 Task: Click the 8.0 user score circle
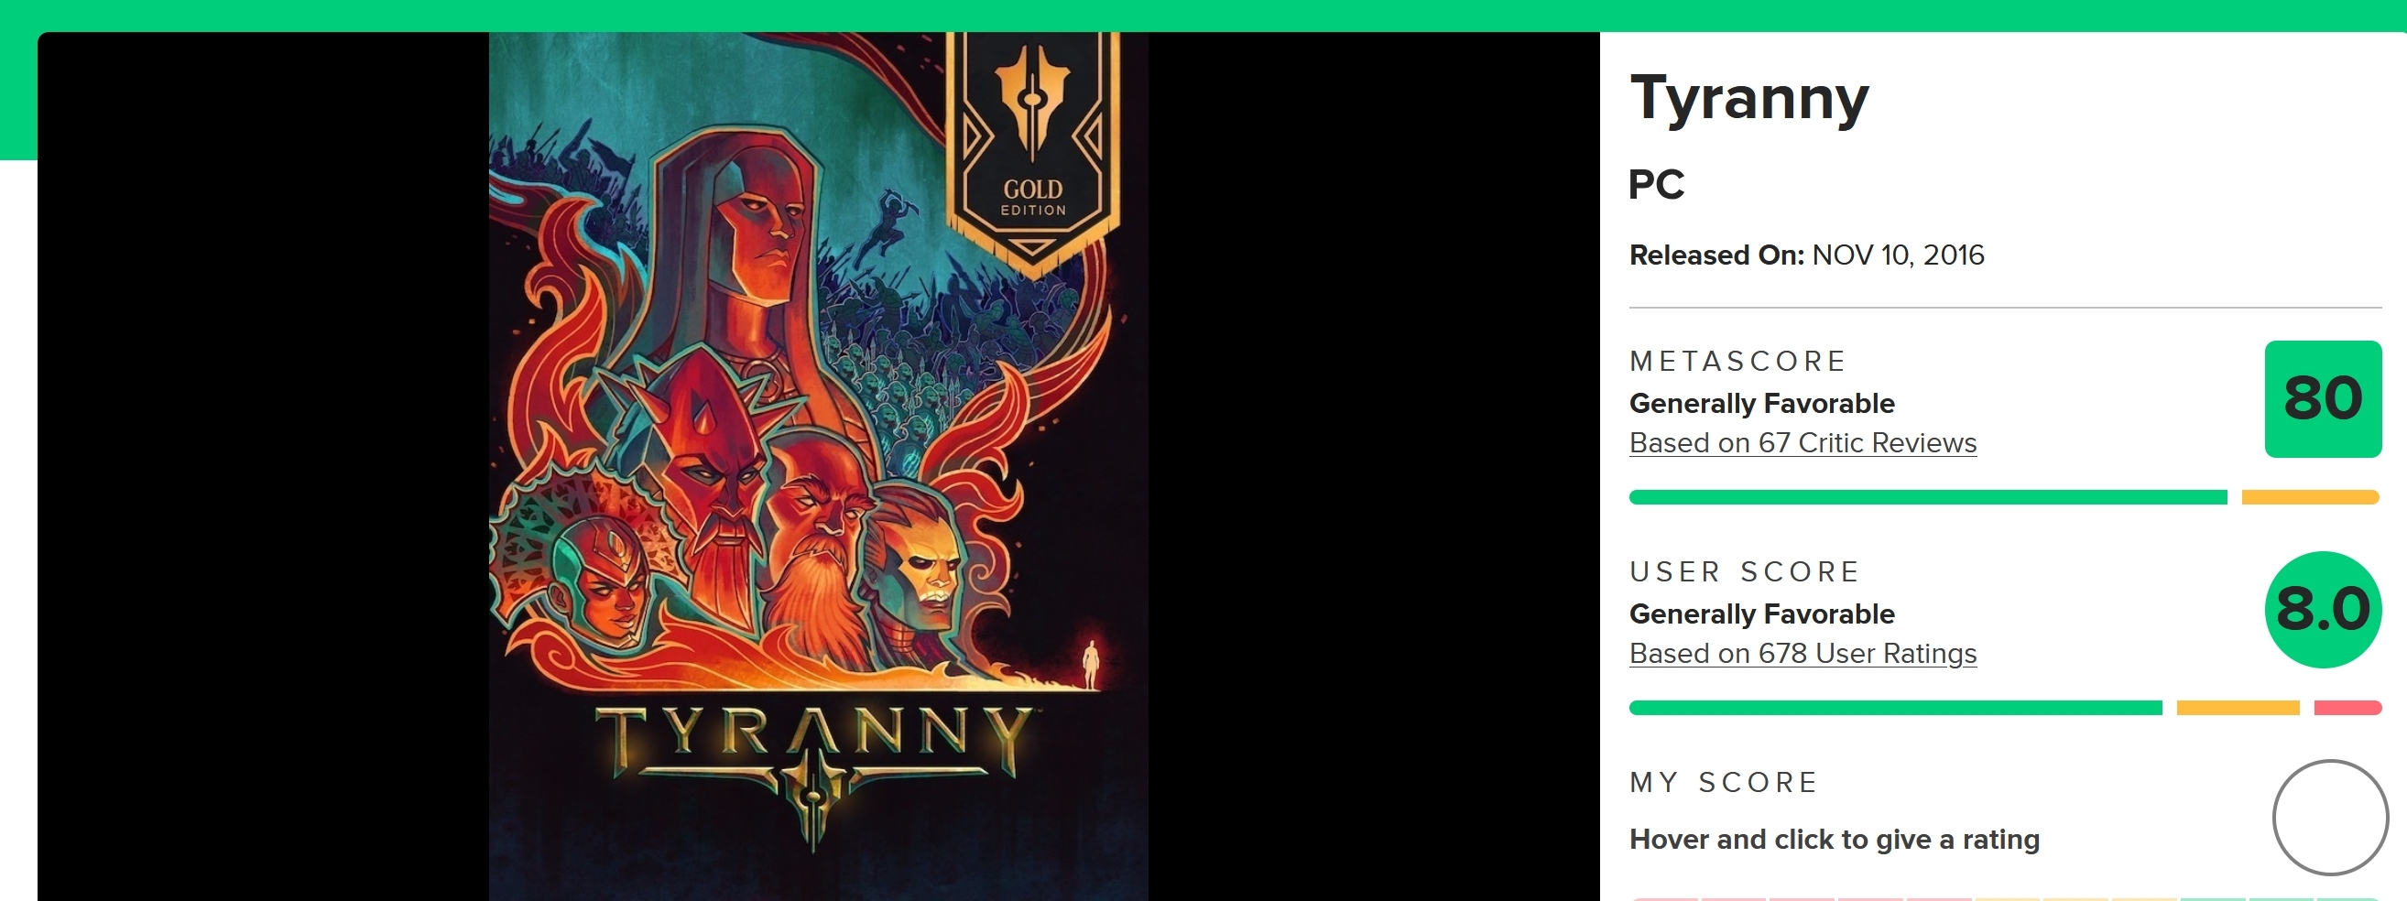pyautogui.click(x=2323, y=610)
